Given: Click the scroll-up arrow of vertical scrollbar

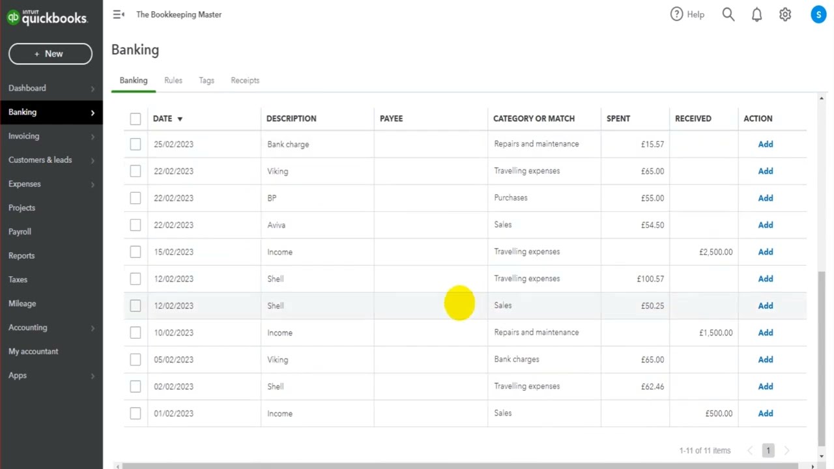Looking at the screenshot, I should pyautogui.click(x=821, y=98).
